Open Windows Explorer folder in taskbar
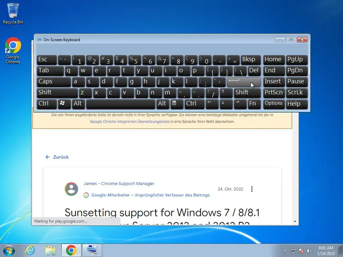The width and height of the screenshot is (343, 257). tap(51, 250)
